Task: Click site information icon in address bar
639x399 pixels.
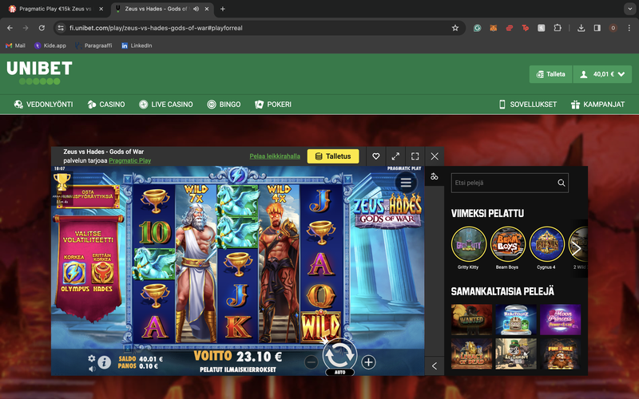Action: tap(61, 28)
